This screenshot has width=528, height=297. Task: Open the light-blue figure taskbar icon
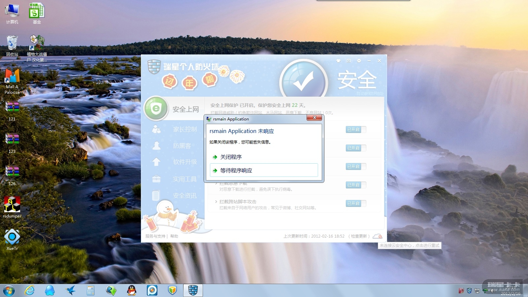(50, 290)
